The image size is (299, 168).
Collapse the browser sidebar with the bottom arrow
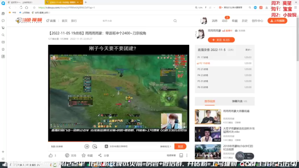click(3, 159)
